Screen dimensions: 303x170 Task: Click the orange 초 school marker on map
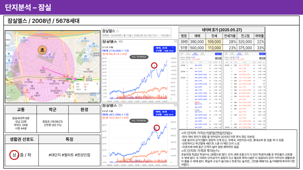pyautogui.click(x=42, y=50)
